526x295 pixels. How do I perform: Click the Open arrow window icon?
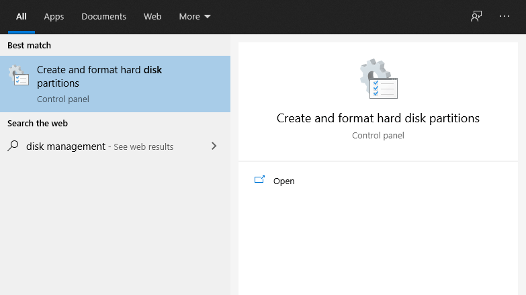pos(260,180)
